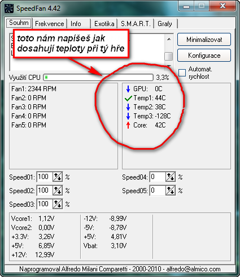This screenshot has width=240, height=277.
Task: Click the blue down arrow beside GPU temperature
Action: [128, 89]
